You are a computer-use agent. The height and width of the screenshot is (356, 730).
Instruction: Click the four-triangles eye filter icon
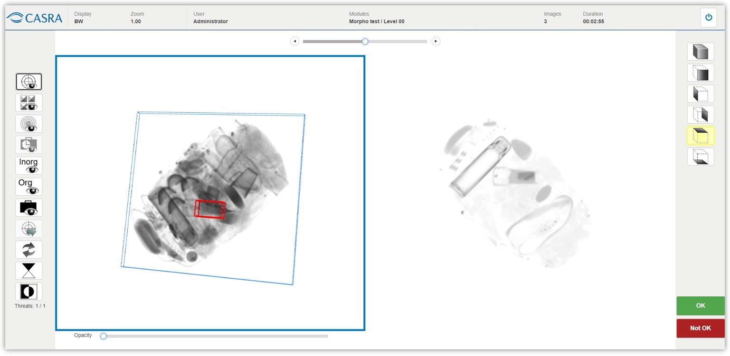29,103
